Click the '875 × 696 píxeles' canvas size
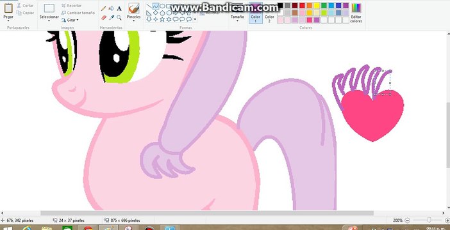The width and height of the screenshot is (450, 230). tap(125, 220)
